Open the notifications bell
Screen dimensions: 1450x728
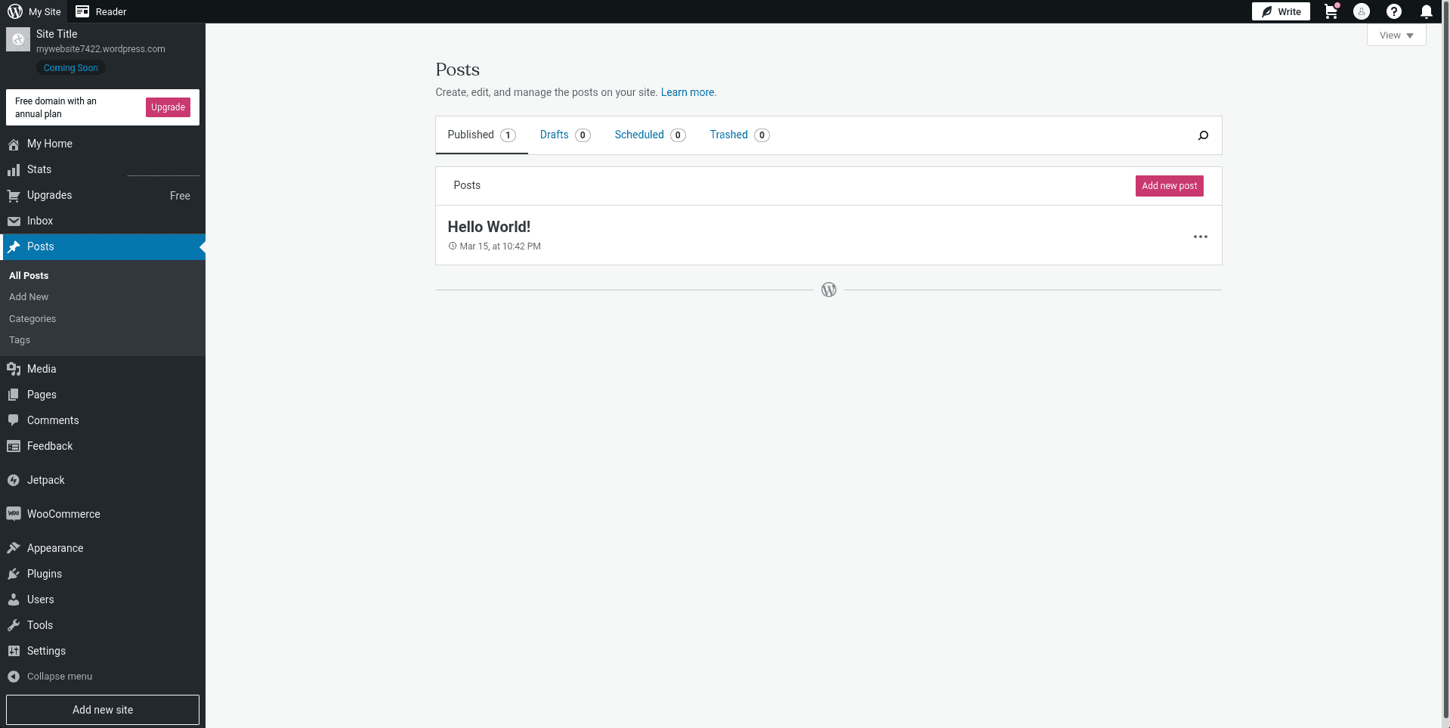1427,11
